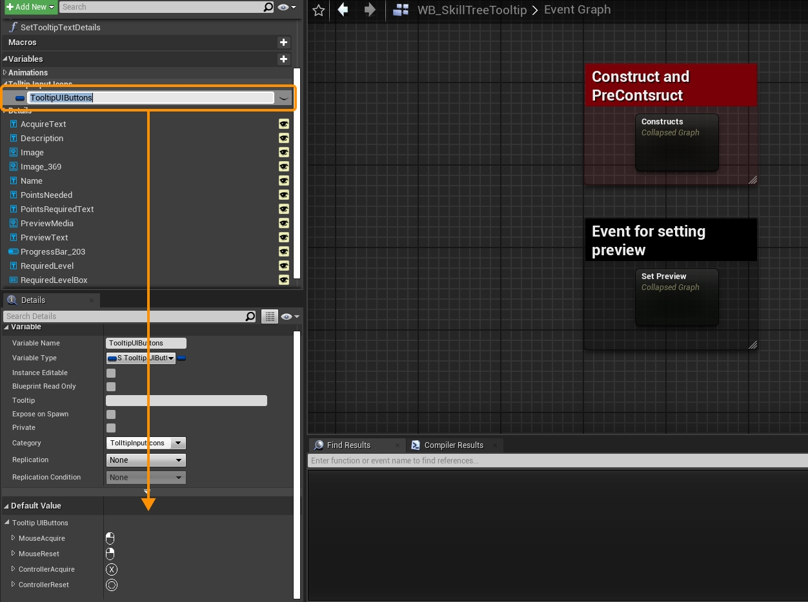Click the favorite star icon in graph toolbar
Screen dimensions: 808x602
(318, 10)
